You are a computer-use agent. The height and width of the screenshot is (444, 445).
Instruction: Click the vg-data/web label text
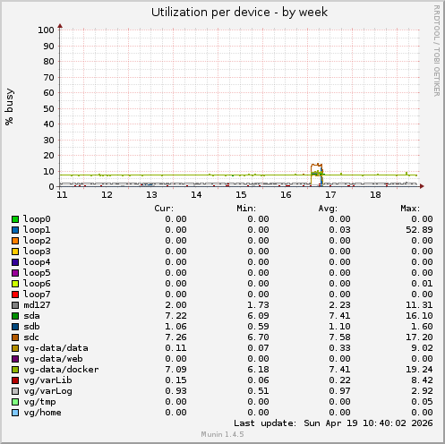click(53, 359)
